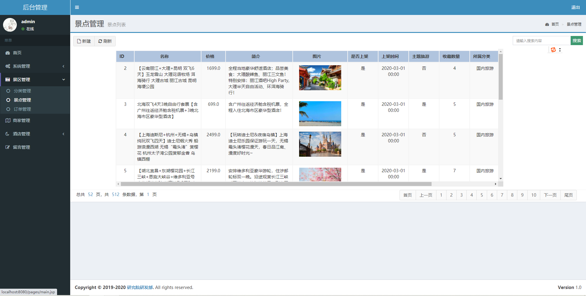Go to page 4
This screenshot has width=586, height=296.
click(x=472, y=195)
